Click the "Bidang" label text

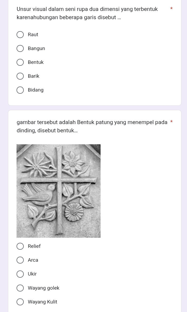click(x=35, y=90)
